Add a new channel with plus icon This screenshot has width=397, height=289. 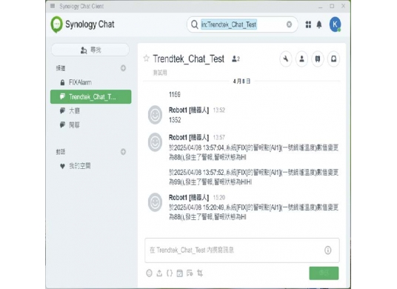(x=123, y=68)
